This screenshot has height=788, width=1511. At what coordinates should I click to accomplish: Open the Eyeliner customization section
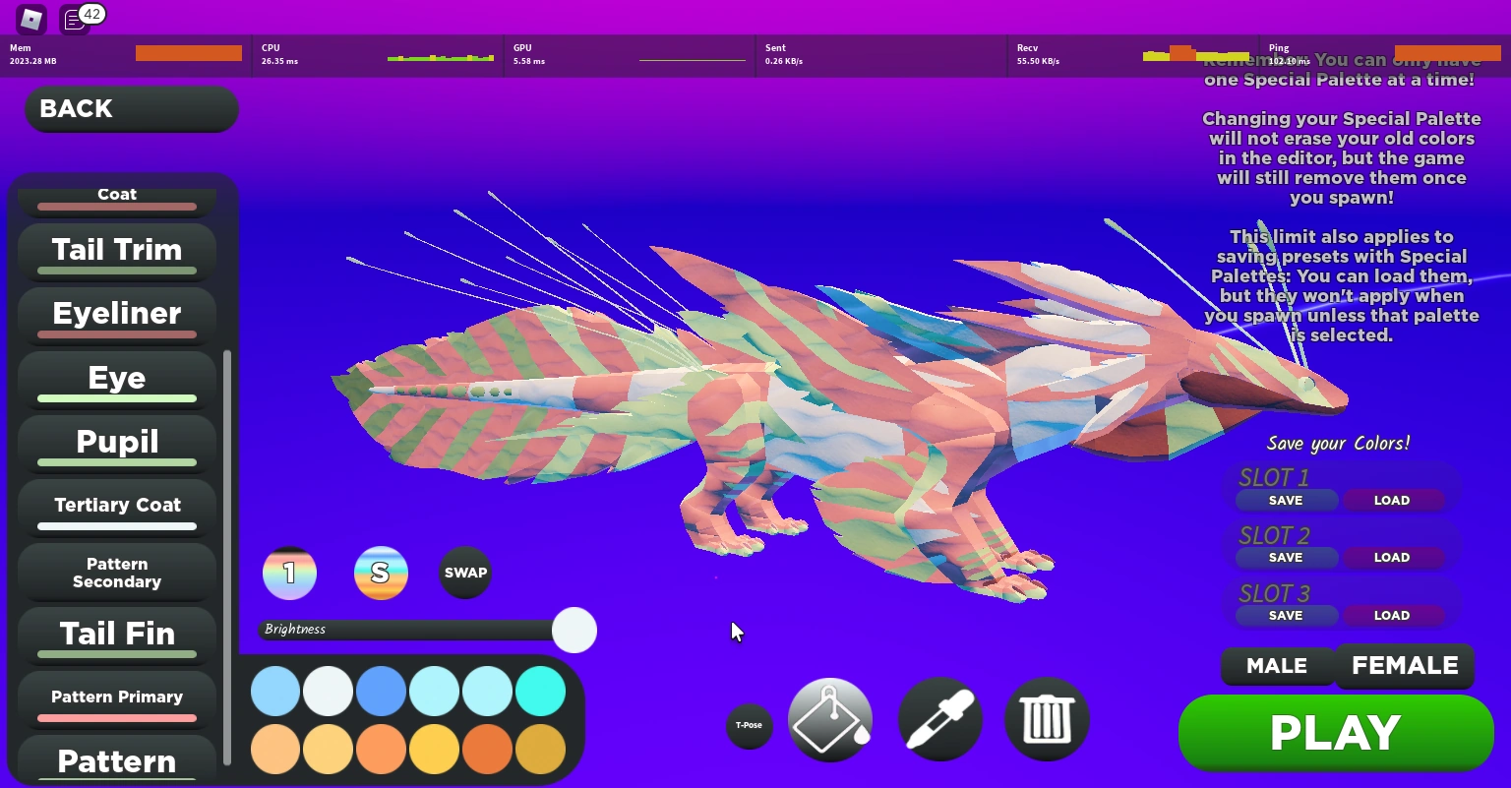[x=116, y=315]
